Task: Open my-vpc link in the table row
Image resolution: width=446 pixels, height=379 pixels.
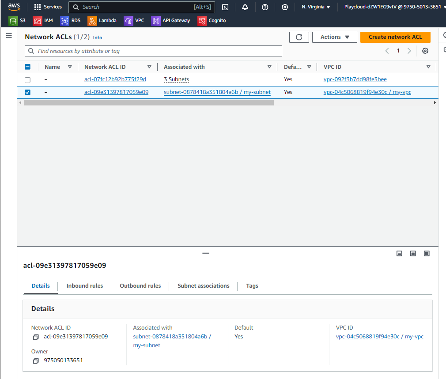Action: point(367,92)
